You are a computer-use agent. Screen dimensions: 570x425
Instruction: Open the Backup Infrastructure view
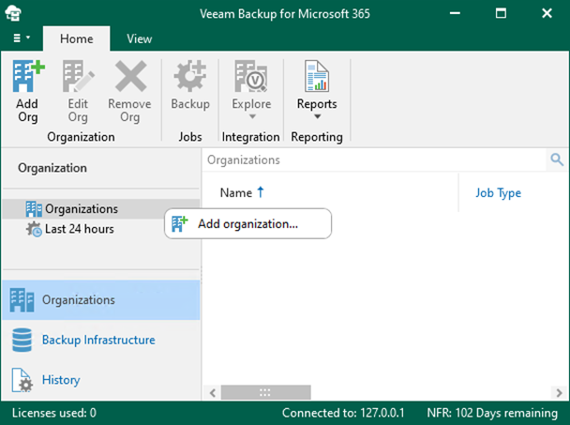coord(98,340)
